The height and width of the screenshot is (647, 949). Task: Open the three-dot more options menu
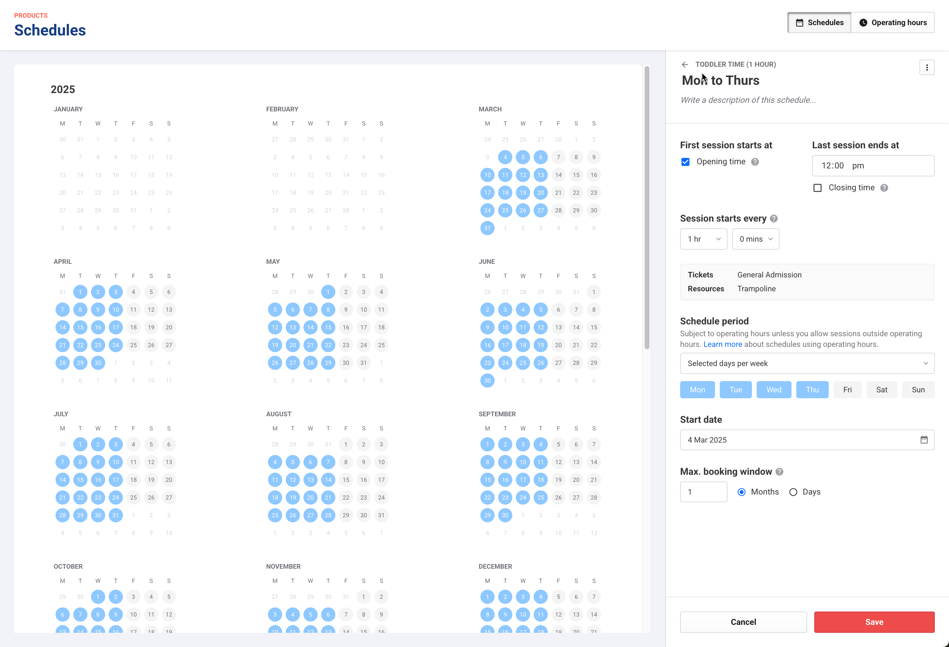coord(927,67)
